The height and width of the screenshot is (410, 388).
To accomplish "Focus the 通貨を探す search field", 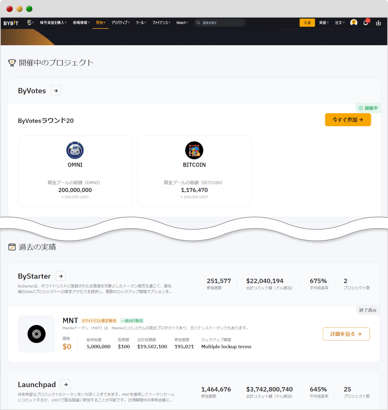I will (220, 23).
